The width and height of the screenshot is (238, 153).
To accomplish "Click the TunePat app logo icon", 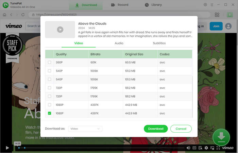I will pos(6,5).
